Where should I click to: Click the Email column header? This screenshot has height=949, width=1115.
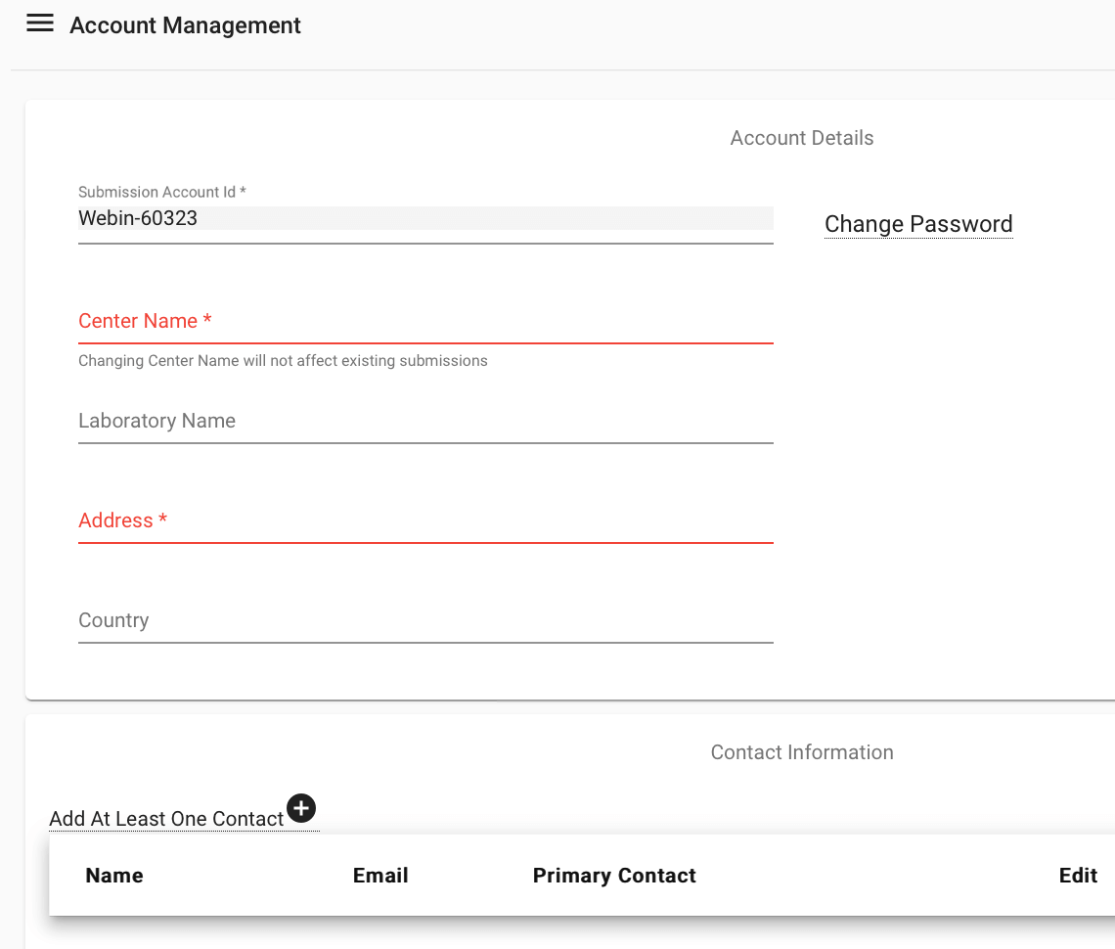click(x=380, y=876)
